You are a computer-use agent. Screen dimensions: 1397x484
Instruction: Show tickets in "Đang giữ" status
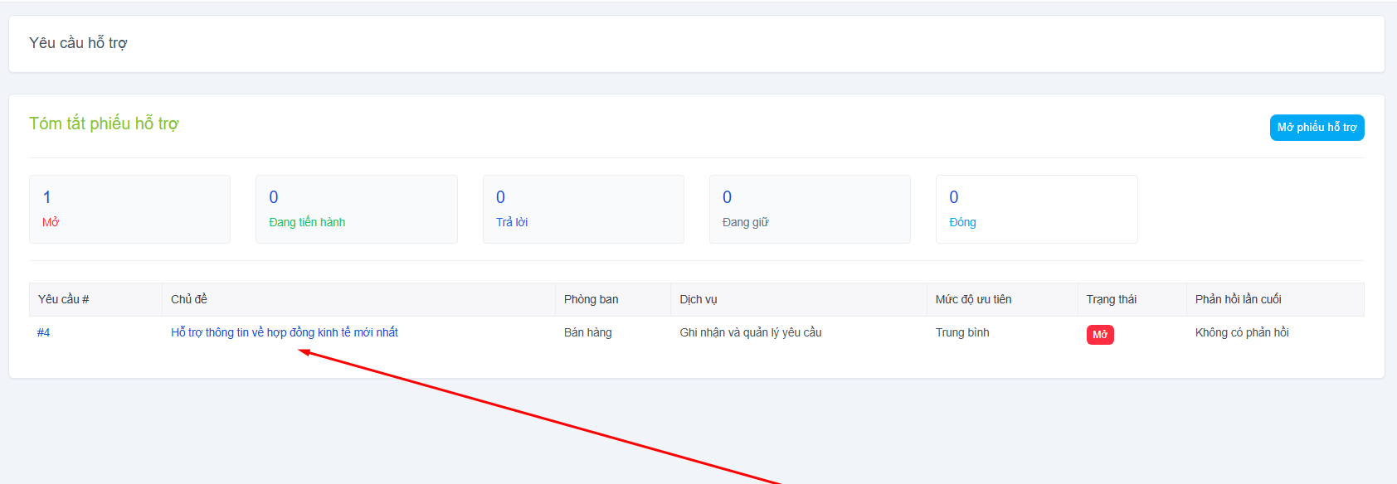(810, 209)
